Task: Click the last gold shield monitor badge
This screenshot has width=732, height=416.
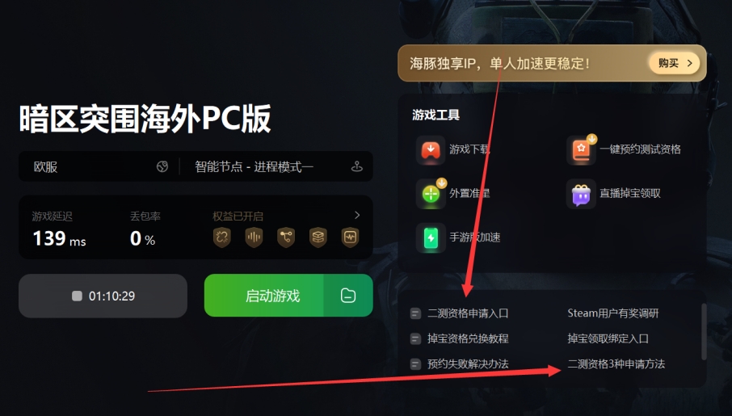Action: pos(350,237)
